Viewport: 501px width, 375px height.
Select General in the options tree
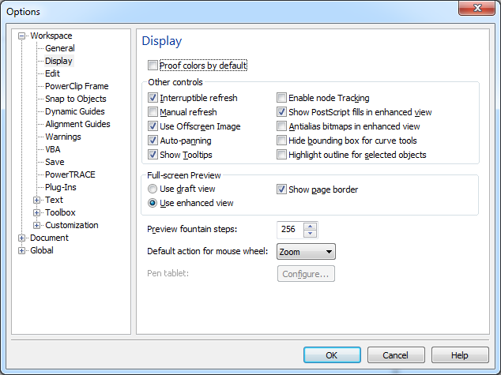(60, 48)
